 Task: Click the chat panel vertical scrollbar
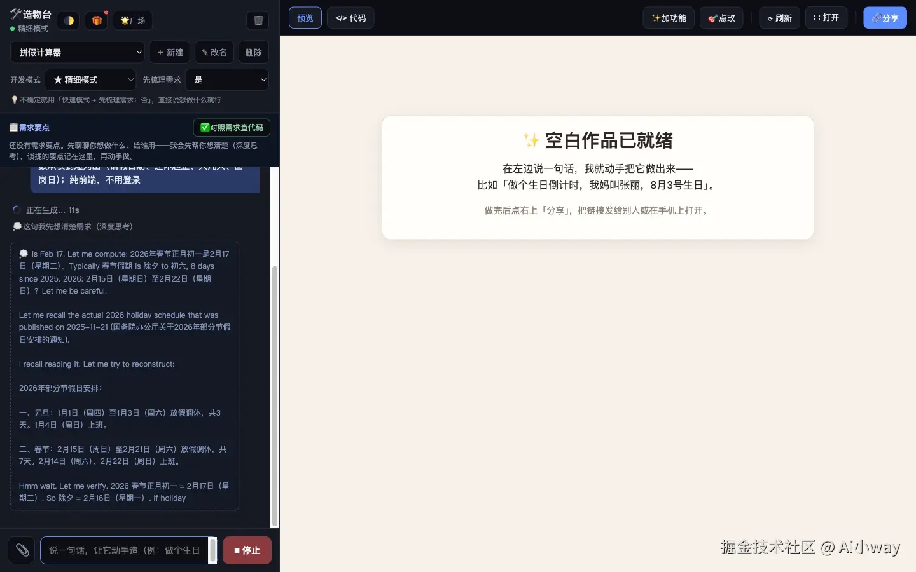pos(275,397)
